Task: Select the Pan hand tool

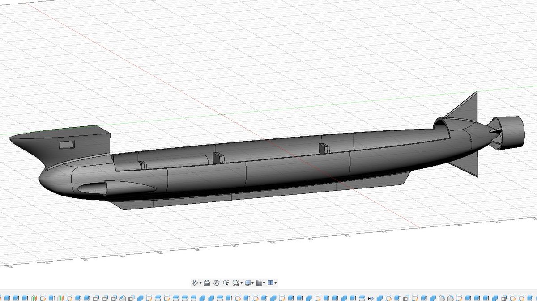Action: coord(217,283)
